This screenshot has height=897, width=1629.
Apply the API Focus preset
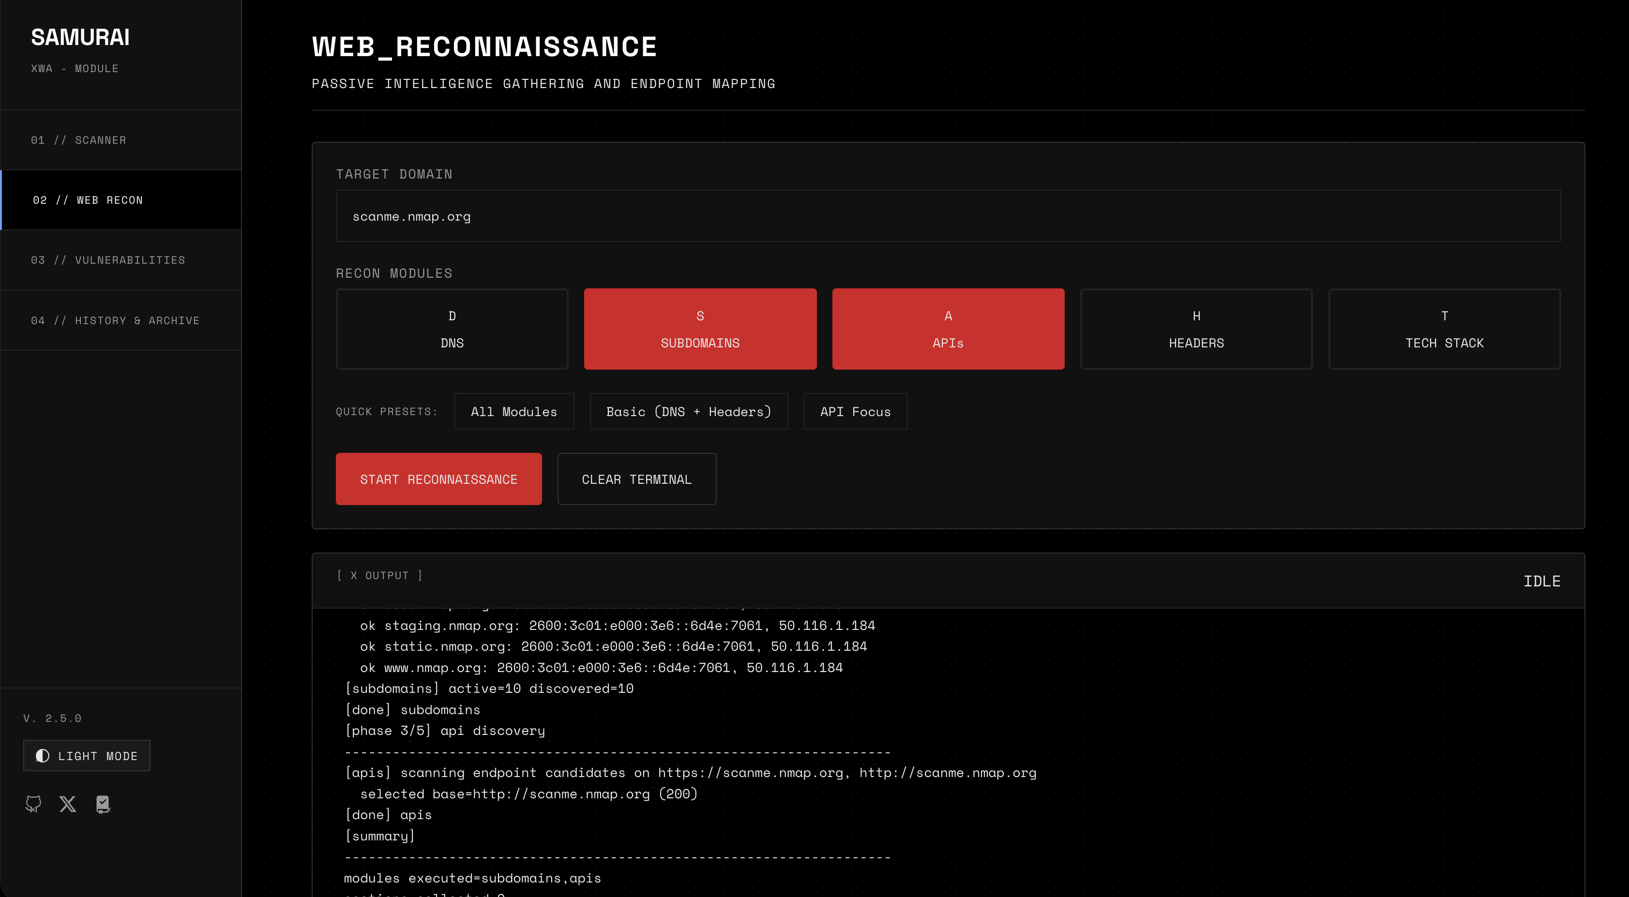click(x=856, y=412)
